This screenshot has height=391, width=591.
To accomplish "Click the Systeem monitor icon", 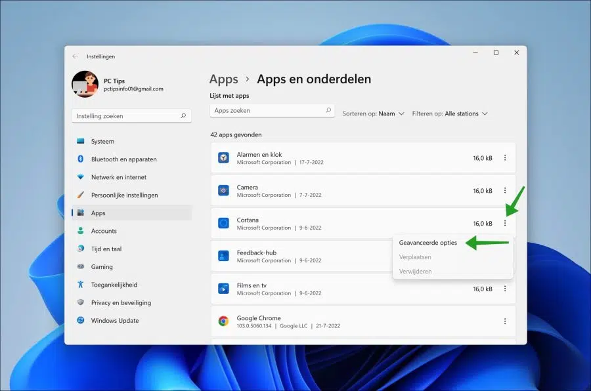I will pos(80,141).
